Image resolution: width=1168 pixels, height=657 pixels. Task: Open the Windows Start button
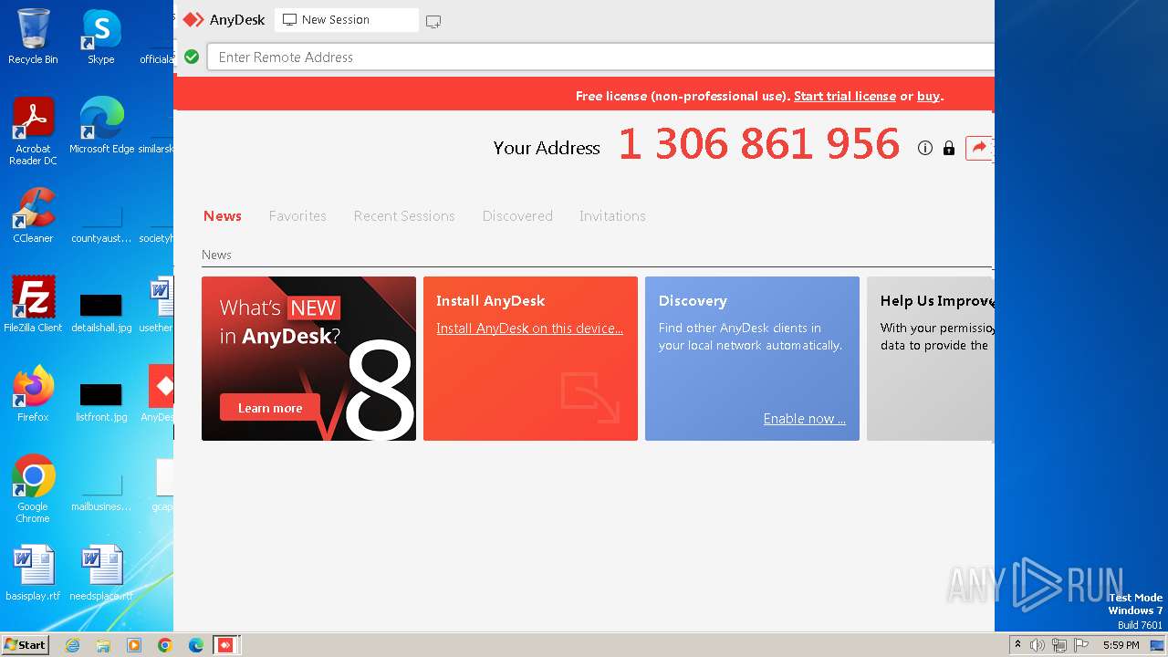click(x=26, y=644)
